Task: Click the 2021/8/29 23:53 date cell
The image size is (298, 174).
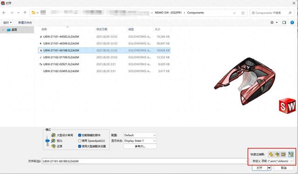Action: (x=107, y=57)
